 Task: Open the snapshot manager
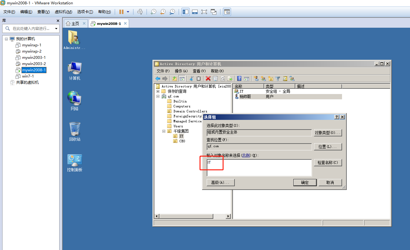pyautogui.click(x=172, y=12)
